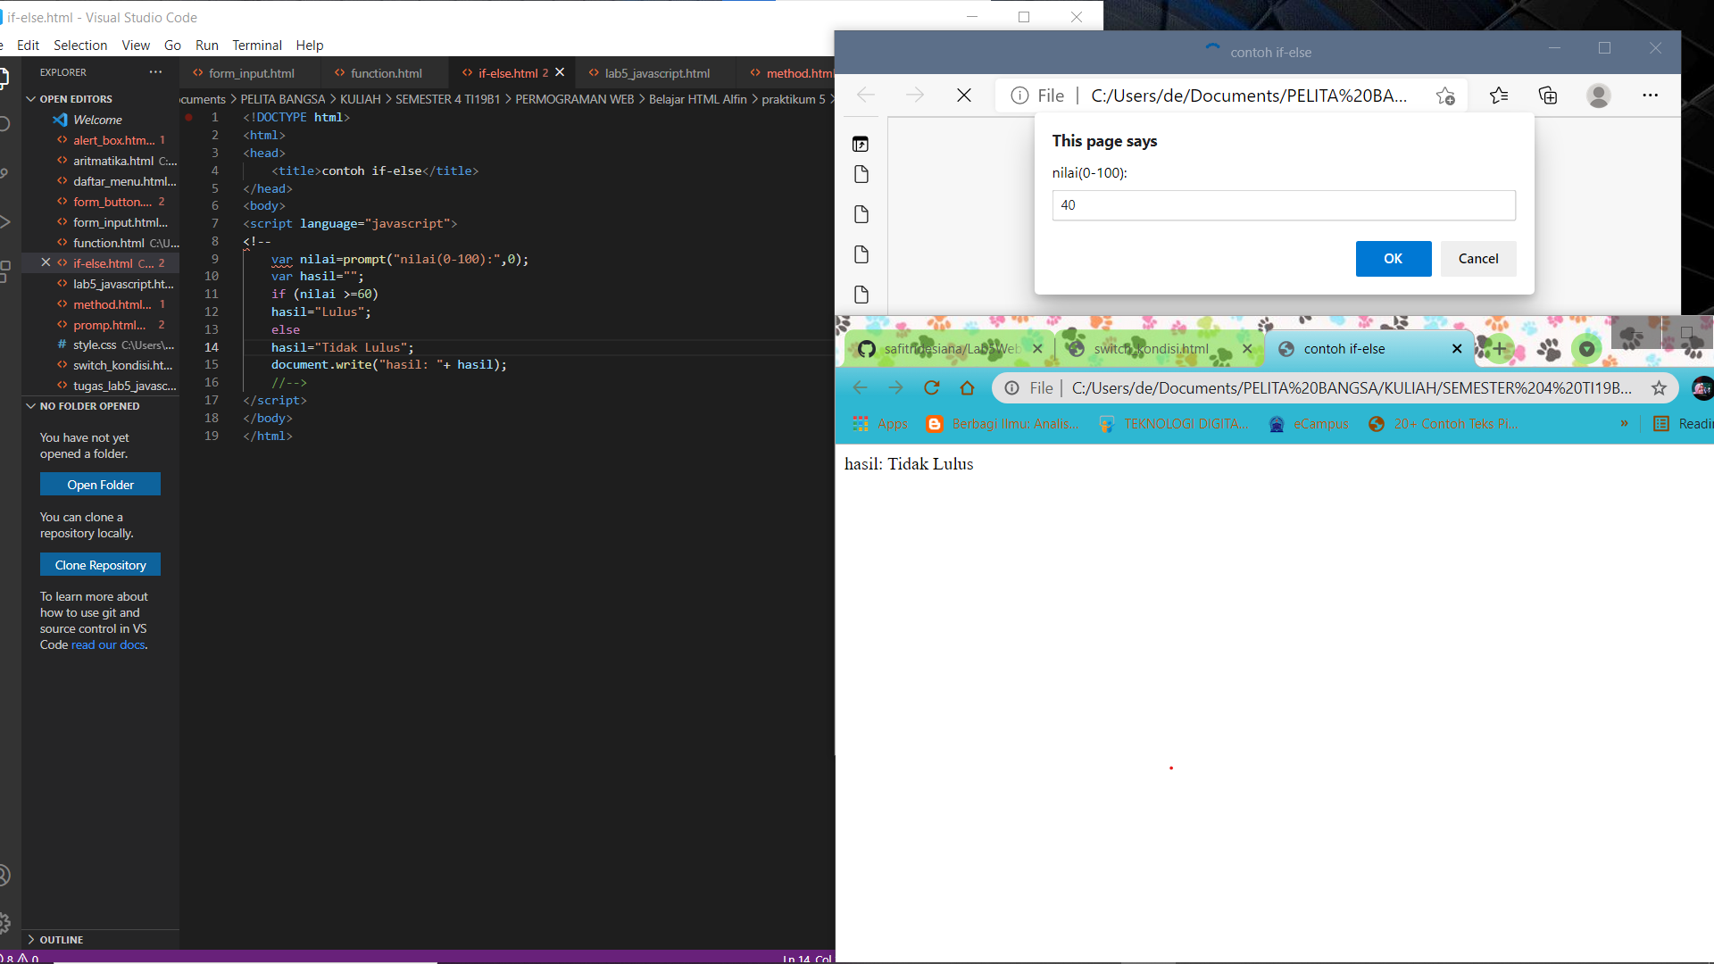Expand the OUTLINE section
Viewport: 1714px width, 964px height.
pos(62,939)
